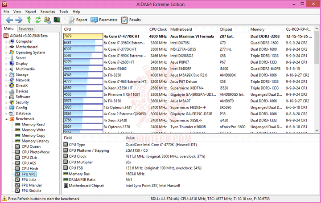
Task: Select the 8x FX-8350 result row
Action: [x=187, y=75]
